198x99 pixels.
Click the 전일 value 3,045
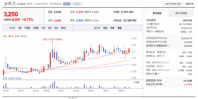click(x=57, y=12)
